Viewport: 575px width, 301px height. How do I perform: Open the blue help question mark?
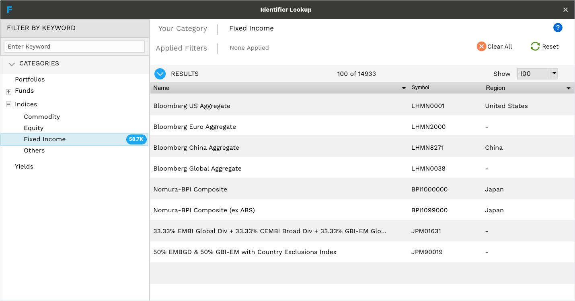tap(558, 28)
